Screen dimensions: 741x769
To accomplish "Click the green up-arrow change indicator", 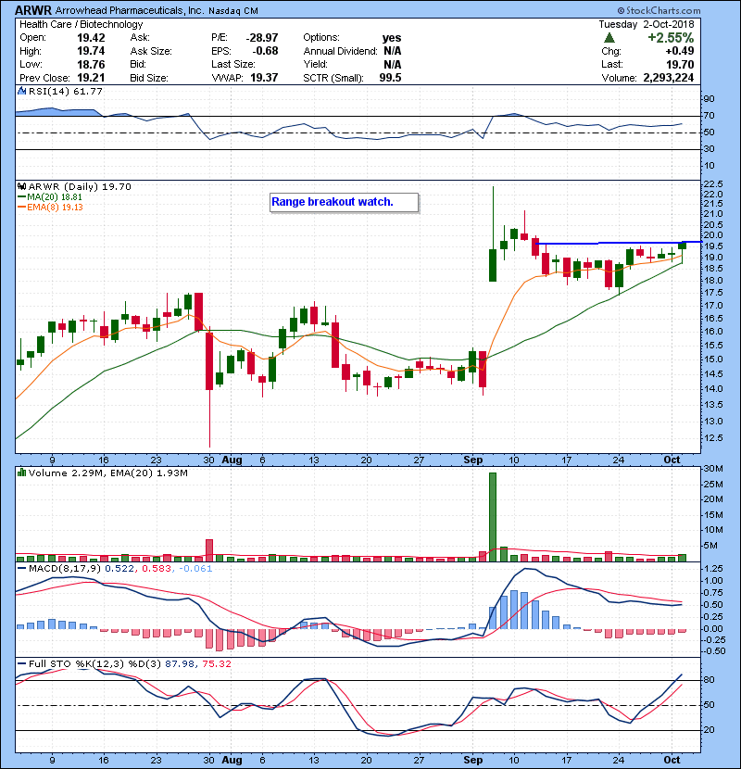I will click(609, 38).
